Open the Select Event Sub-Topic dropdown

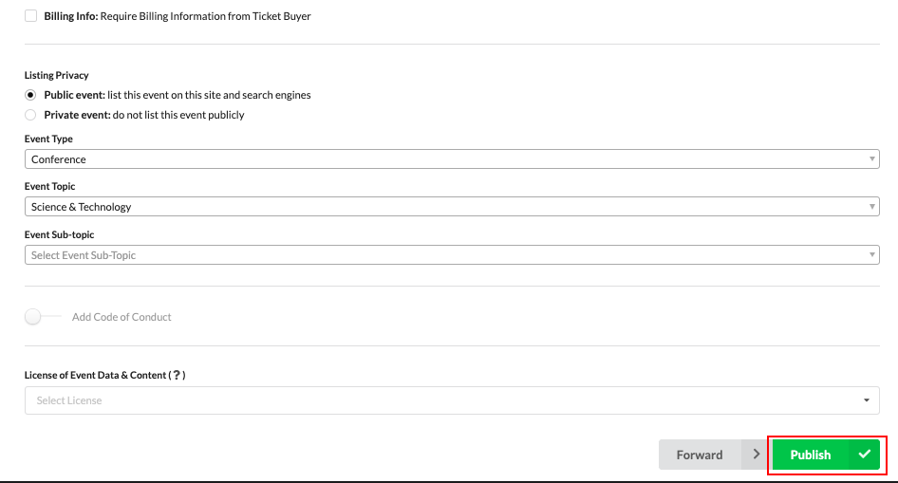point(452,255)
